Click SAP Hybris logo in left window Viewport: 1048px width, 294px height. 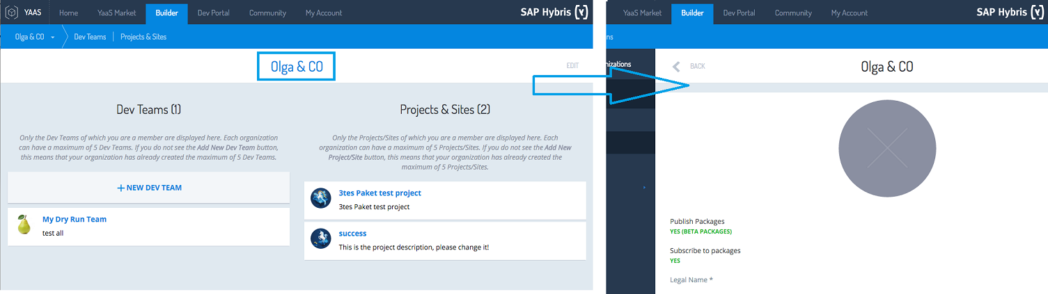click(x=554, y=13)
